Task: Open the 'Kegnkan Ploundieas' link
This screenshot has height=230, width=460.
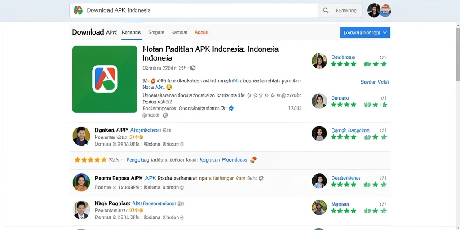Action: point(223,160)
